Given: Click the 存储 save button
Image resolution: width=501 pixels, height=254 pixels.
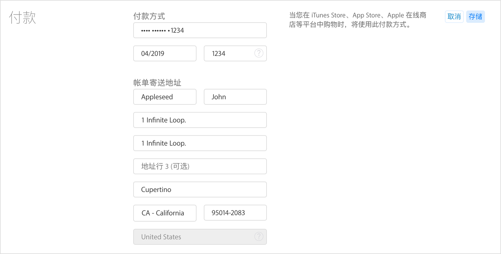Looking at the screenshot, I should pyautogui.click(x=475, y=17).
